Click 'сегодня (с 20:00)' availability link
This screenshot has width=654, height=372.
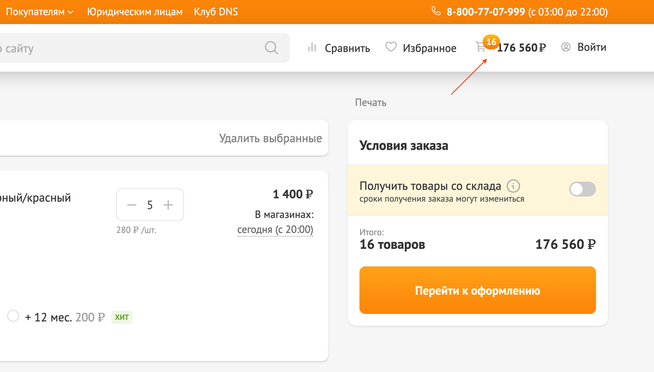275,230
